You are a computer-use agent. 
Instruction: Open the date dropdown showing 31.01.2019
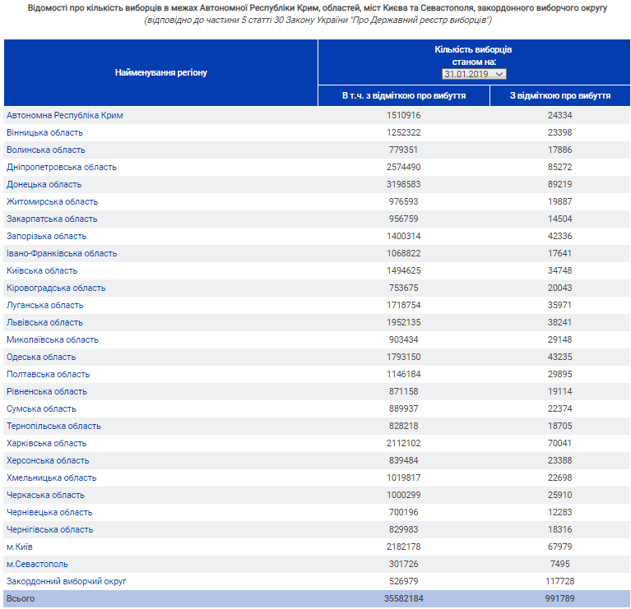(474, 74)
